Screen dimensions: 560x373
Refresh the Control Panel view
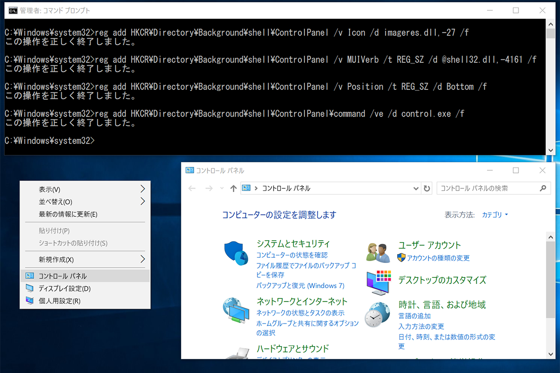coord(427,188)
